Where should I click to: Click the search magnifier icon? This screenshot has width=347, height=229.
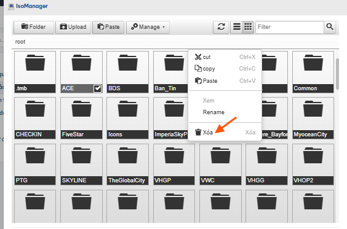330,27
